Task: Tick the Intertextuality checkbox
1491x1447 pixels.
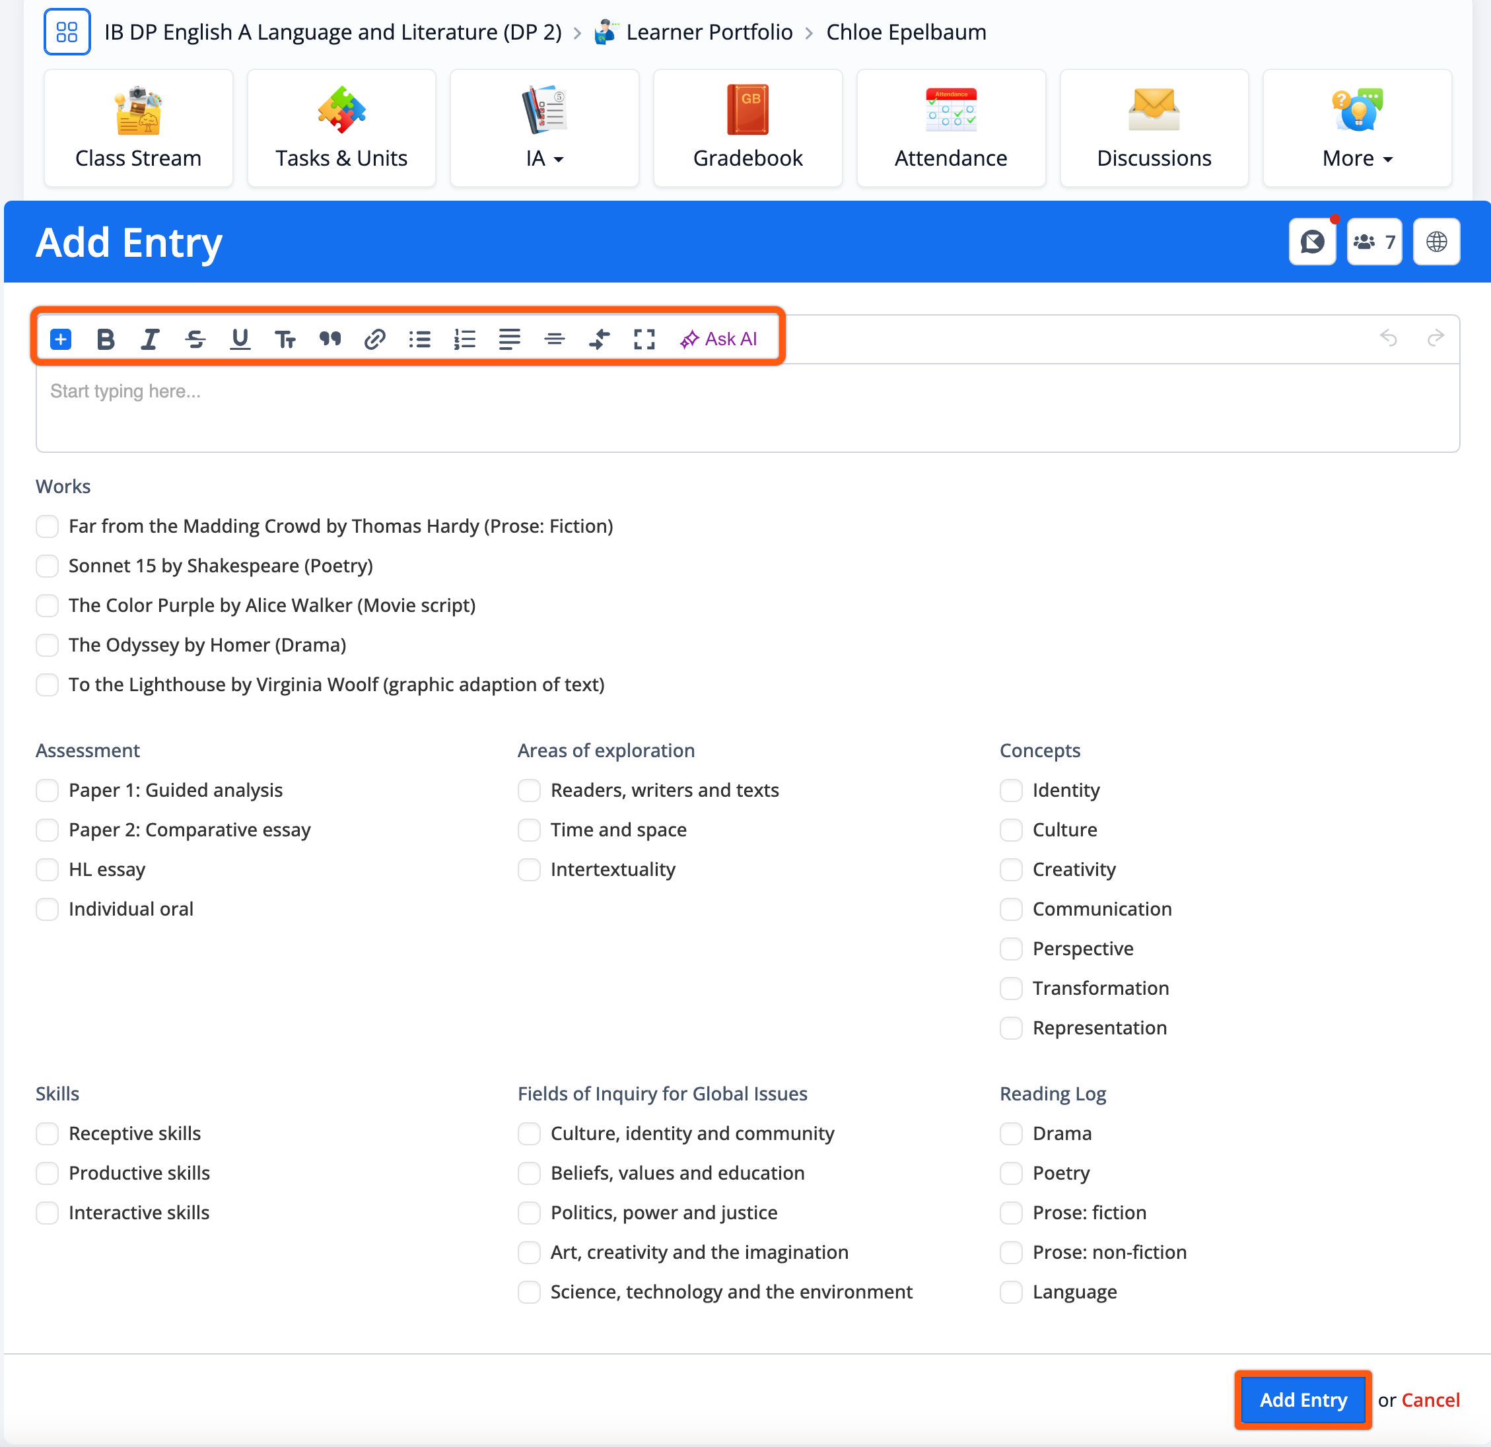Action: pyautogui.click(x=529, y=869)
